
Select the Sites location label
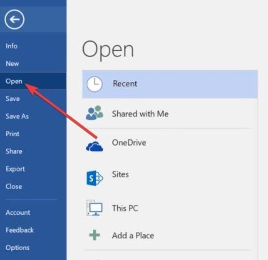coord(120,175)
